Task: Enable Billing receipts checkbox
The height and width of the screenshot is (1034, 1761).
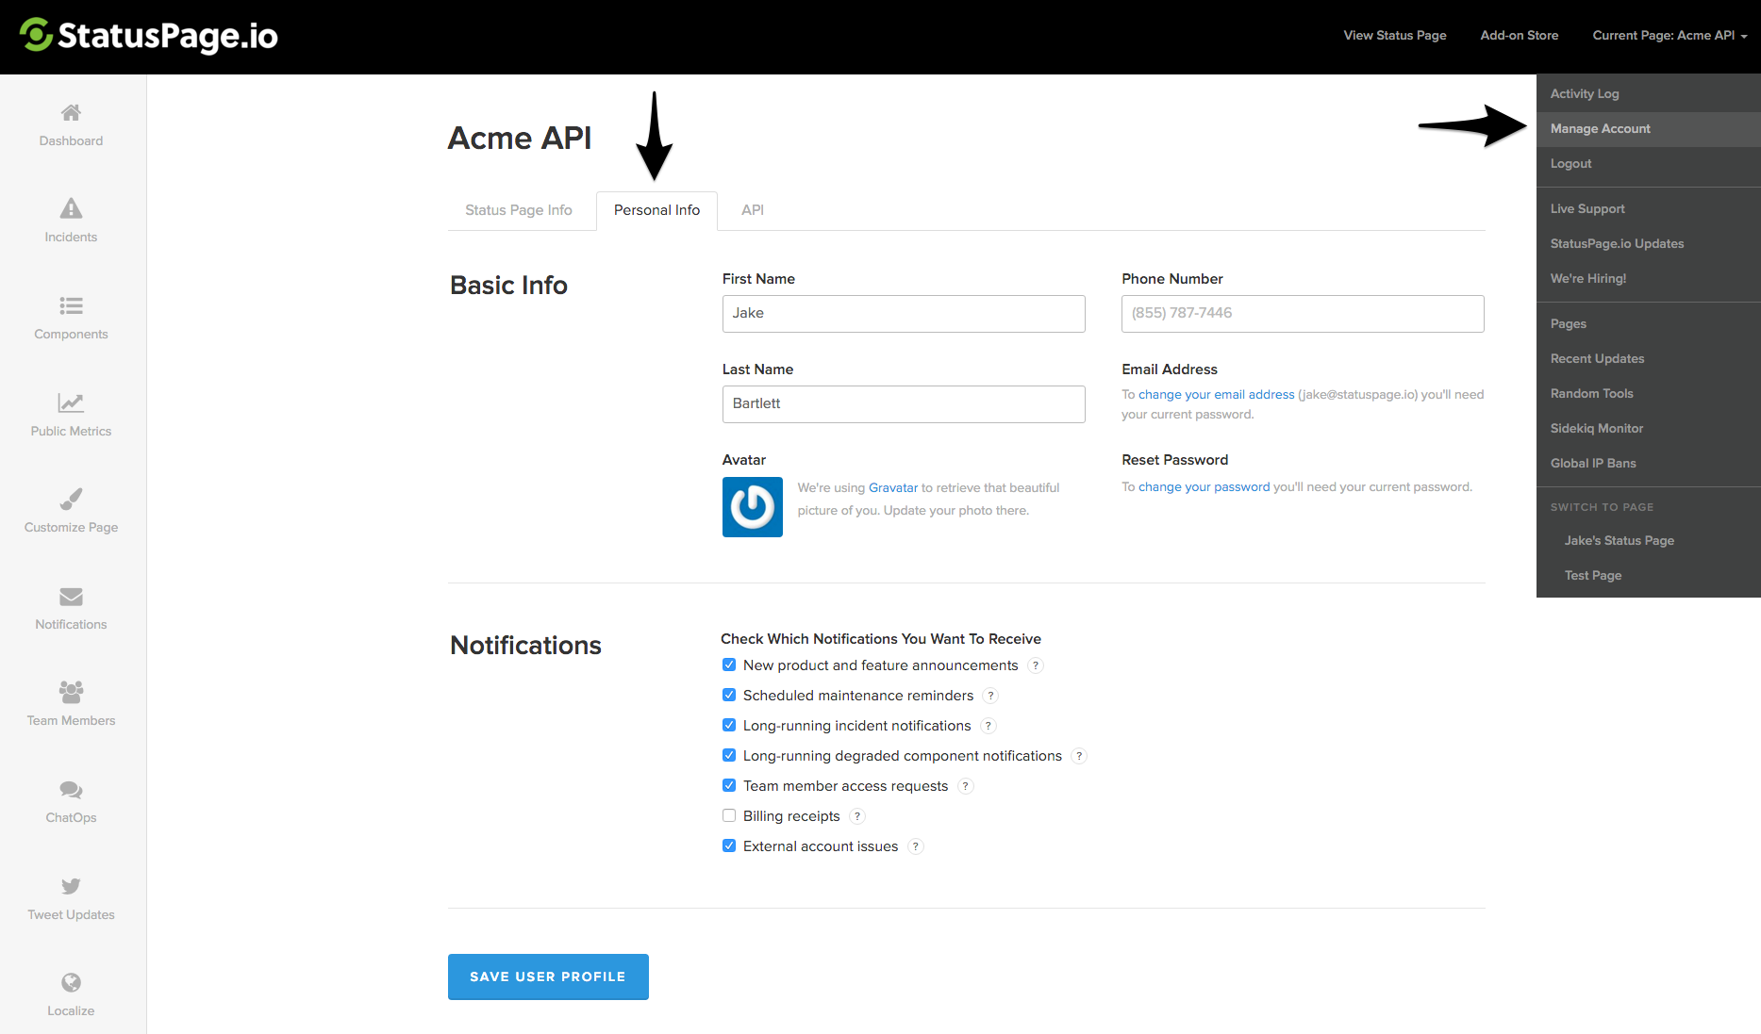Action: click(729, 815)
